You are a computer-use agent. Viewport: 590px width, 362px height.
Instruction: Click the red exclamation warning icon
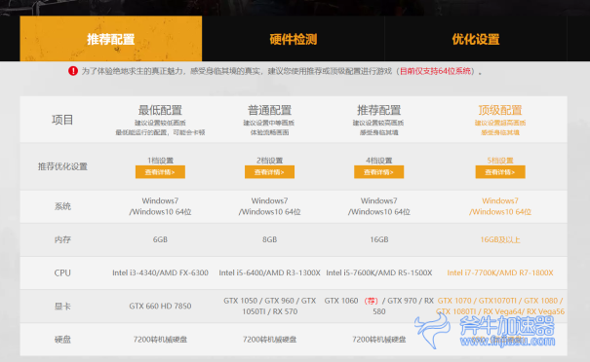[x=73, y=71]
